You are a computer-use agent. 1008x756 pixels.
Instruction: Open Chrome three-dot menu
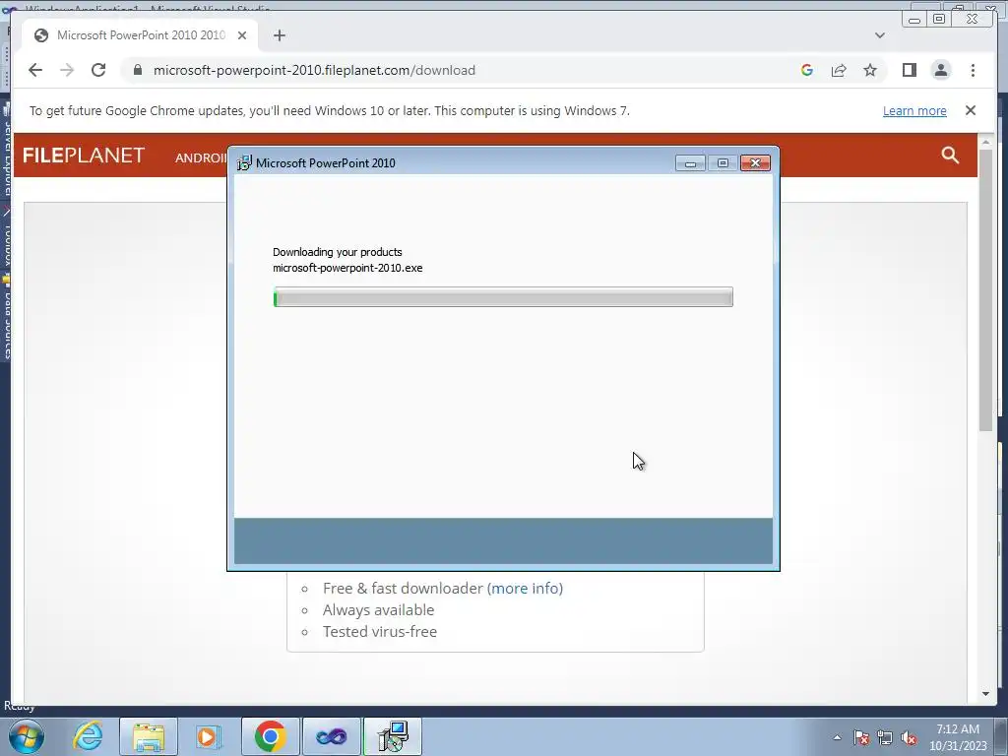point(973,70)
